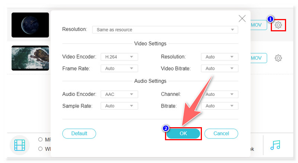Expand the top Resolution dropdown
298x163 pixels.
[165, 29]
